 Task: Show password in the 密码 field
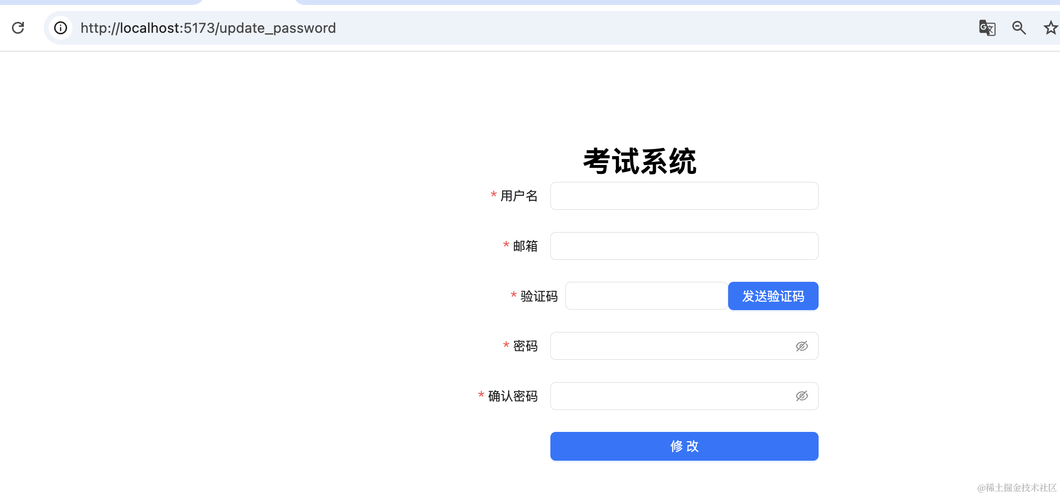(x=802, y=346)
